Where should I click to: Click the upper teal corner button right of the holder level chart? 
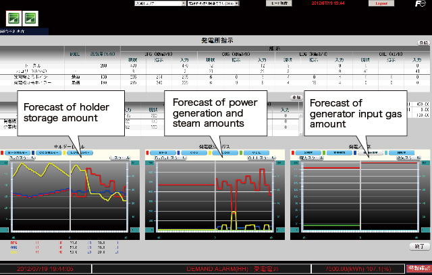[135, 163]
